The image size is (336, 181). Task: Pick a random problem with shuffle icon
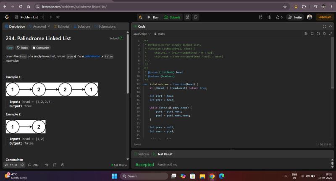coord(58,17)
